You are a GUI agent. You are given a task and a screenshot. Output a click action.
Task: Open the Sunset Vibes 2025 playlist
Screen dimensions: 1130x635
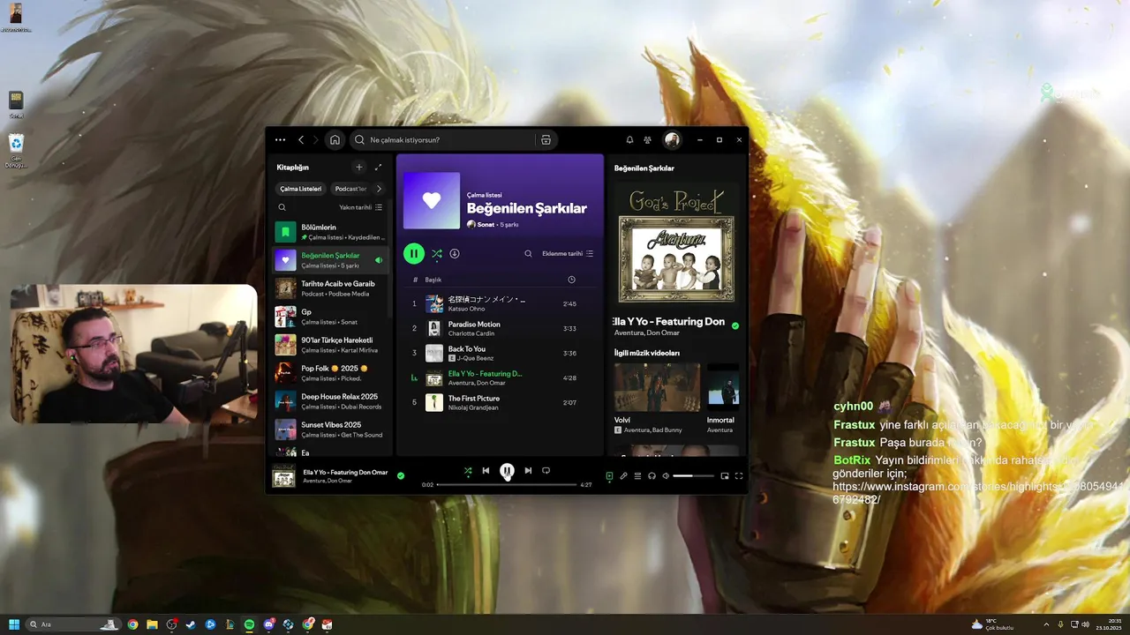331,430
